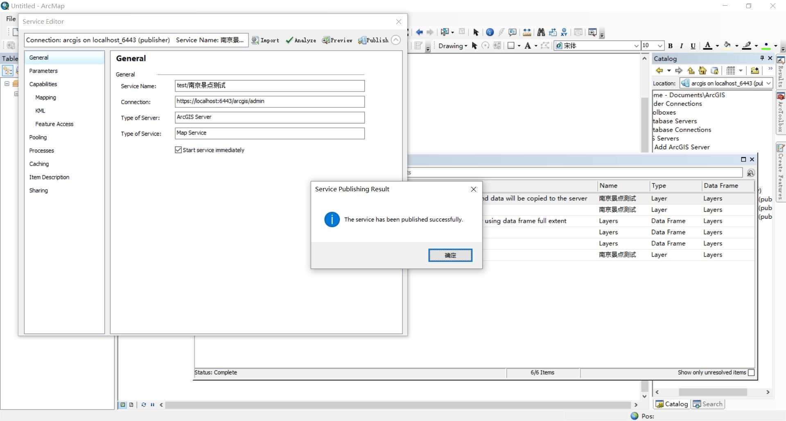Click Publish in the Service Editor
Viewport: 786px width, 421px height.
coord(373,40)
